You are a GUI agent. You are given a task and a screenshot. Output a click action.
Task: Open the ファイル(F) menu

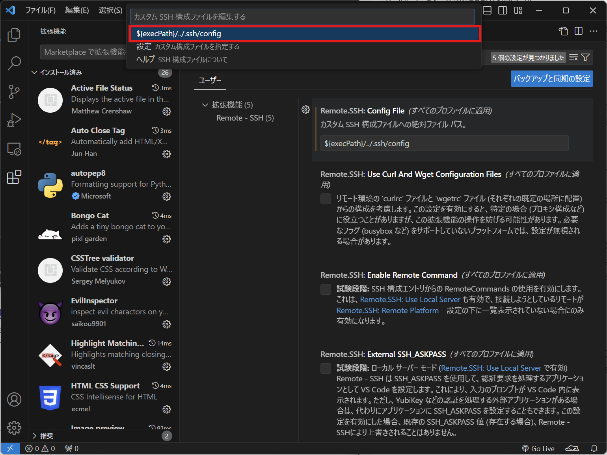pos(40,10)
